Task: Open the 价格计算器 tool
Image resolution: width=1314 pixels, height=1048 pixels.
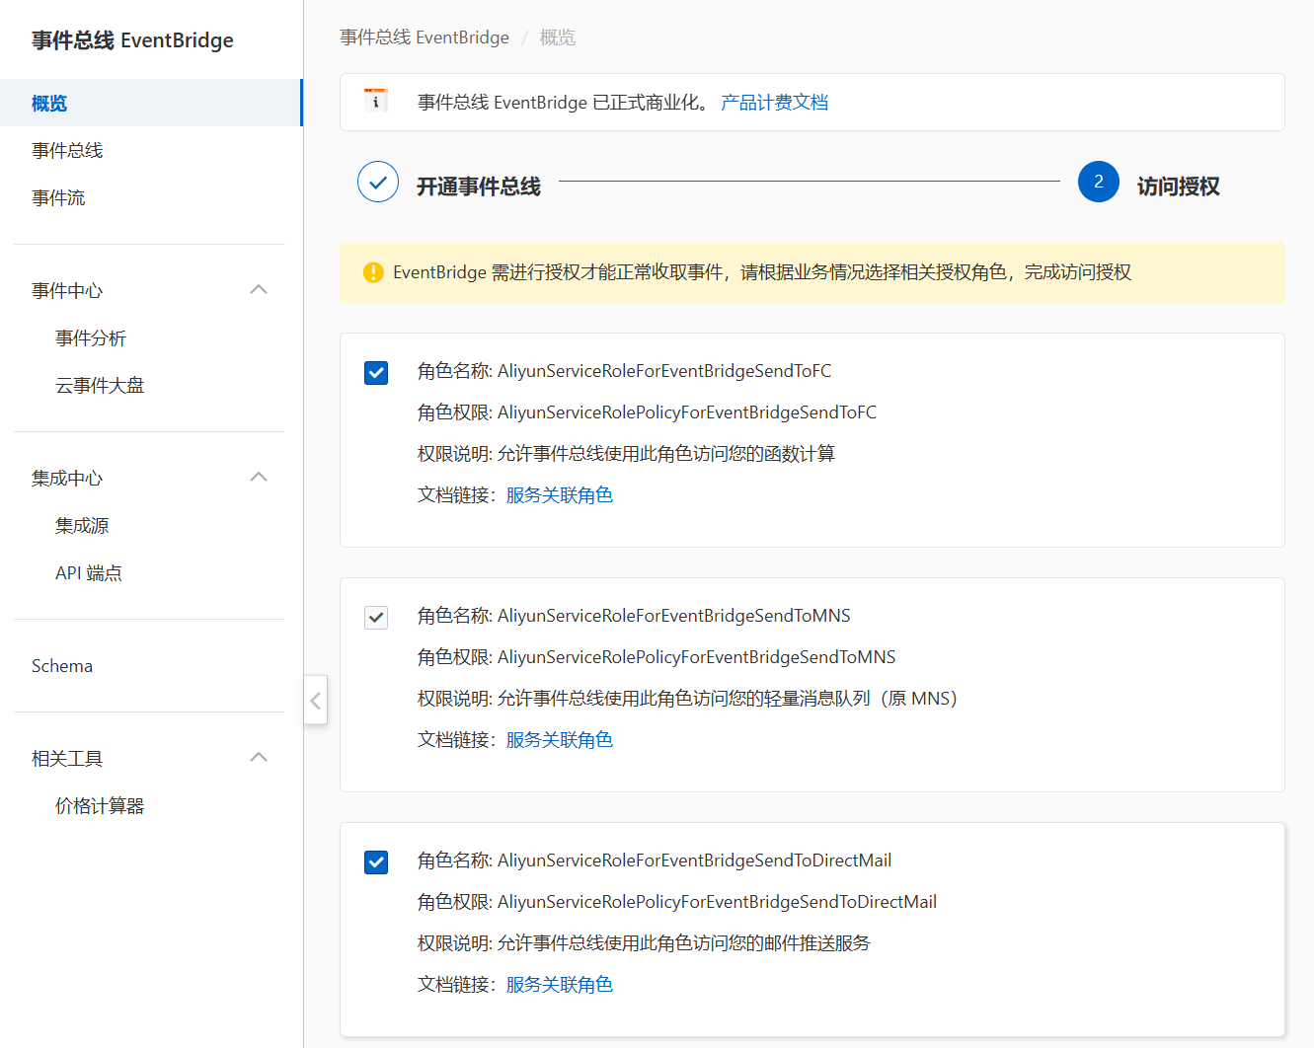Action: click(100, 805)
